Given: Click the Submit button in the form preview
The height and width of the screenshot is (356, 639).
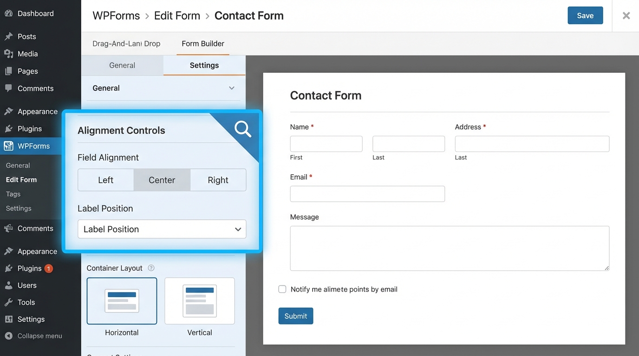Looking at the screenshot, I should coord(296,316).
